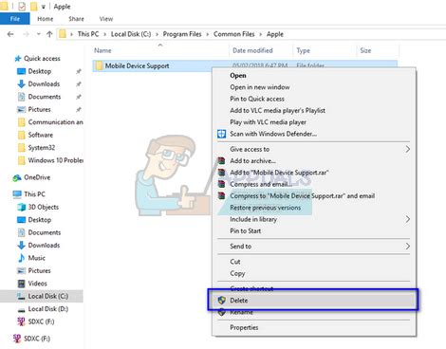Image resolution: width=446 pixels, height=349 pixels.
Task: Open the View ribbon tab
Action: [106, 19]
